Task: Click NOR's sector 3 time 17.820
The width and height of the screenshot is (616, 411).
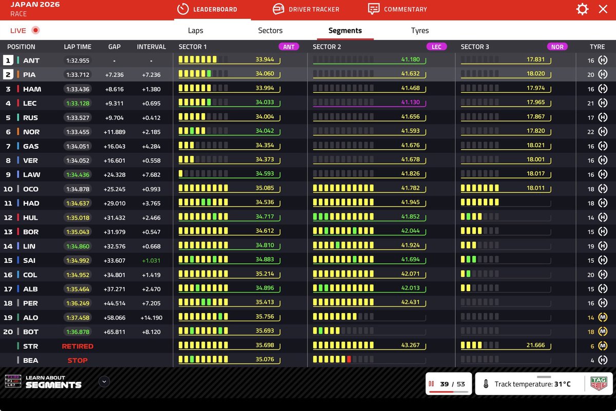Action: tap(535, 131)
